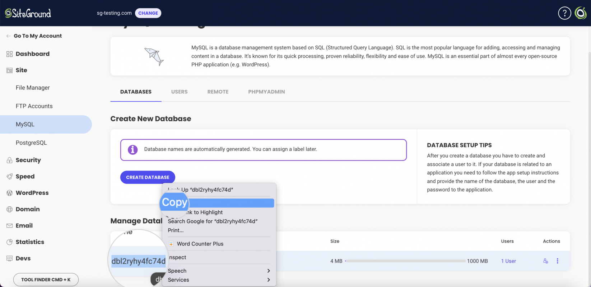591x287 pixels.
Task: Click the 1 User link
Action: tap(508, 261)
